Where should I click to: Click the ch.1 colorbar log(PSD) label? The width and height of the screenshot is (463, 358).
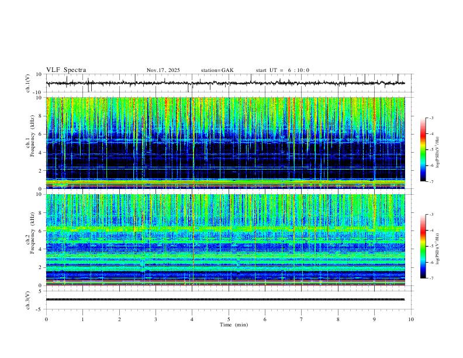(x=437, y=153)
